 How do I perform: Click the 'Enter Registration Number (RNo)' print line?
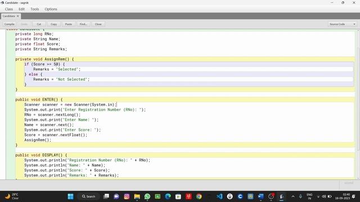click(x=85, y=109)
